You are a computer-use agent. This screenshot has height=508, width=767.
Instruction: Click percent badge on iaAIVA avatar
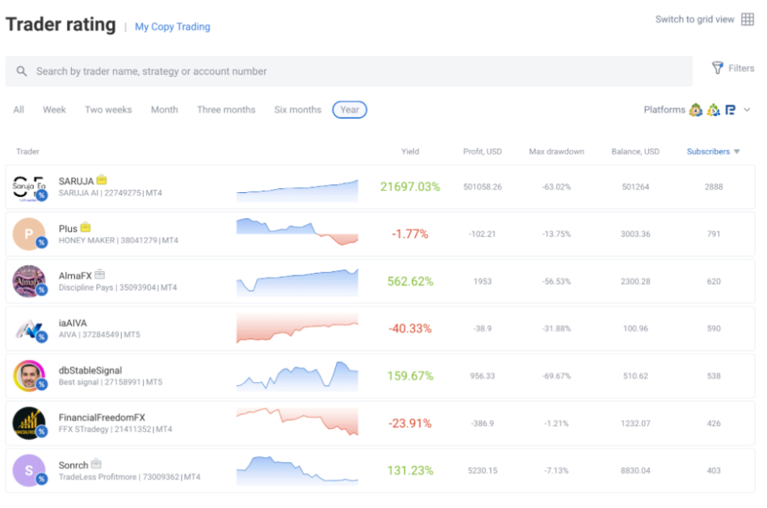pos(42,337)
